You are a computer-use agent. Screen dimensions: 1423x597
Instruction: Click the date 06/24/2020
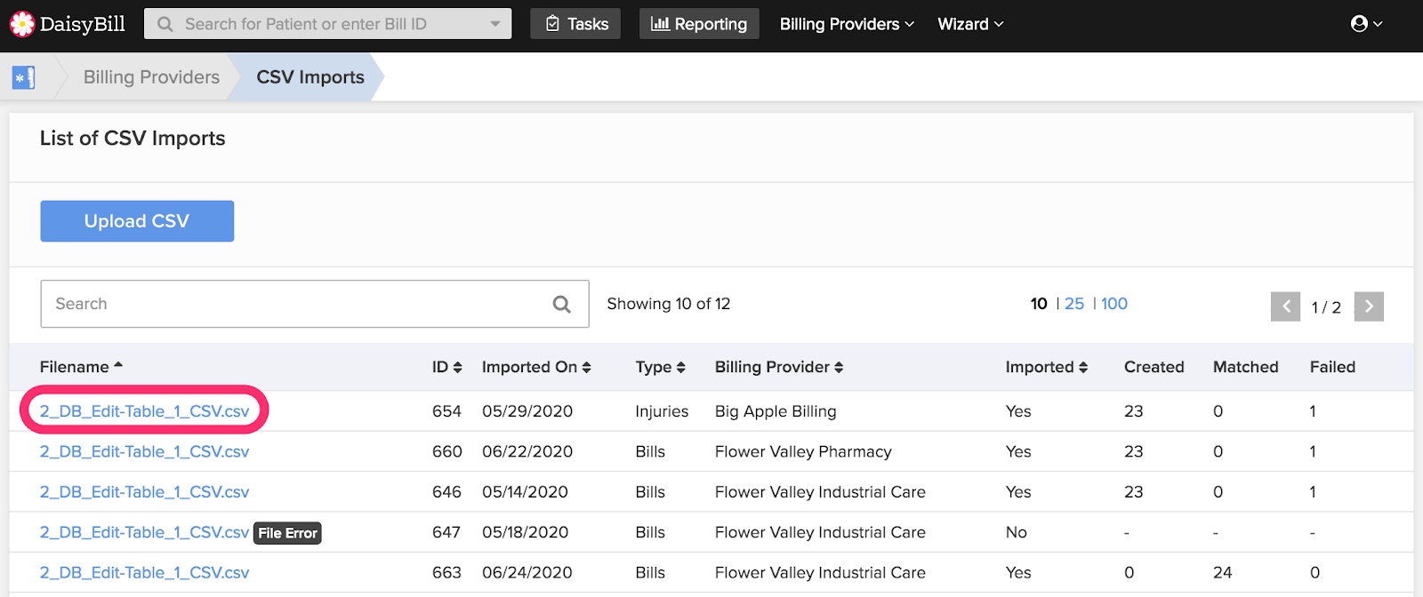[x=527, y=573]
